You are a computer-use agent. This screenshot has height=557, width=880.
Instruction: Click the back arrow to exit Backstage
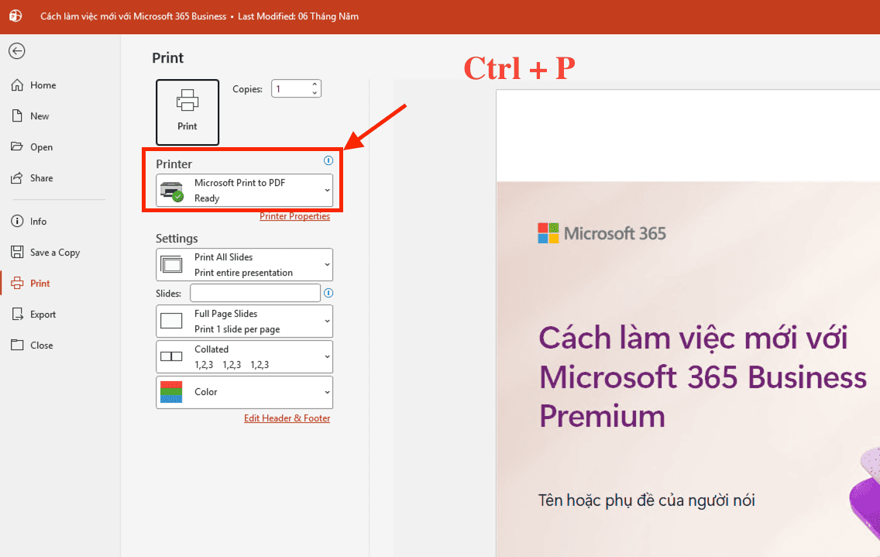(17, 51)
